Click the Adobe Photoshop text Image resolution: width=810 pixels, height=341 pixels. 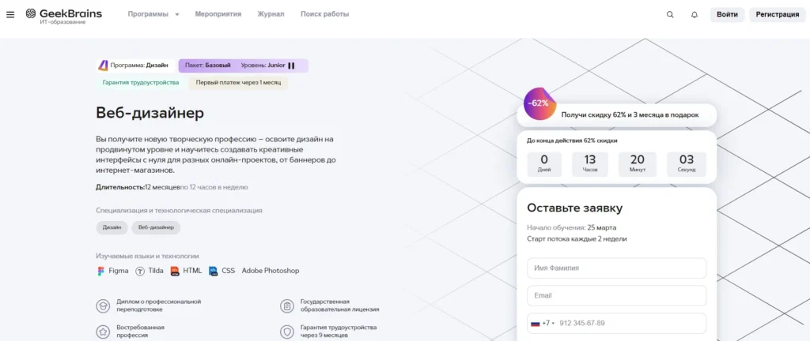[x=271, y=271]
